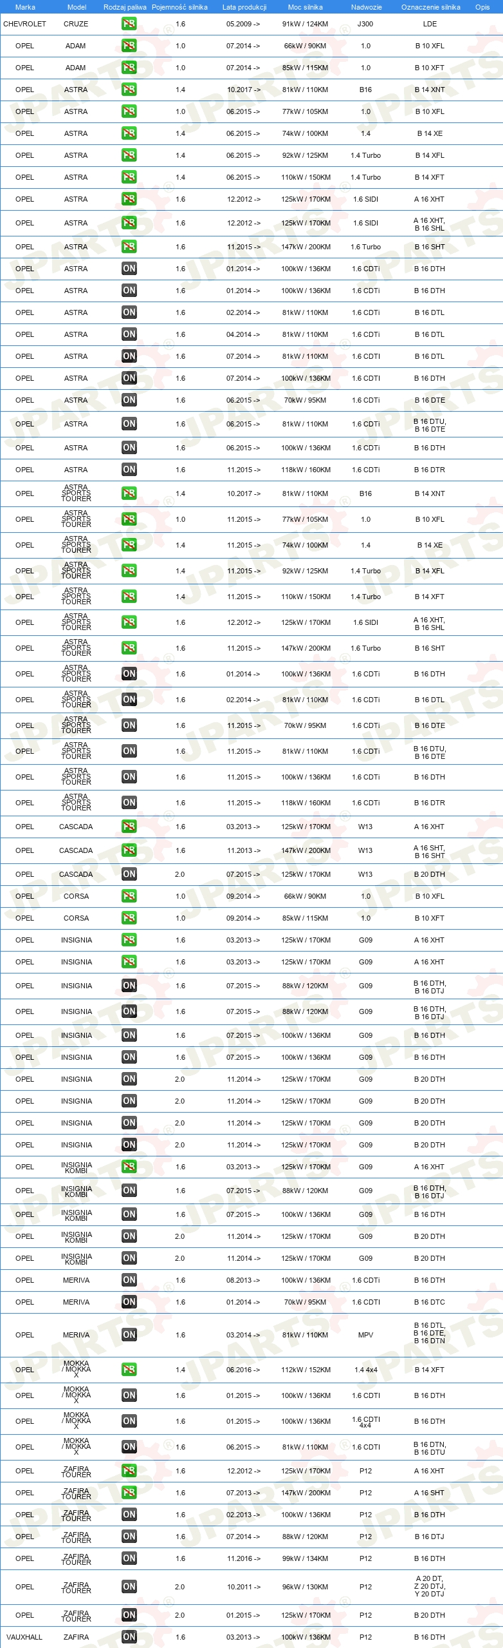
Task: Click diesel ON icon in Cascada 2.0 row
Action: pyautogui.click(x=129, y=874)
